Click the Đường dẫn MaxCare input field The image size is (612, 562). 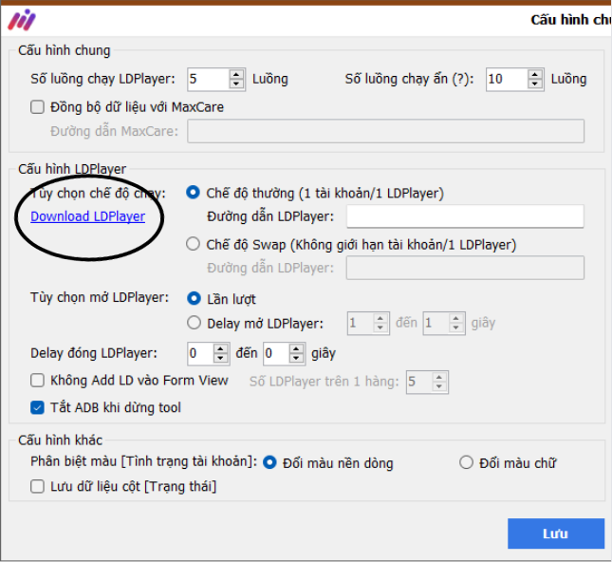(385, 131)
